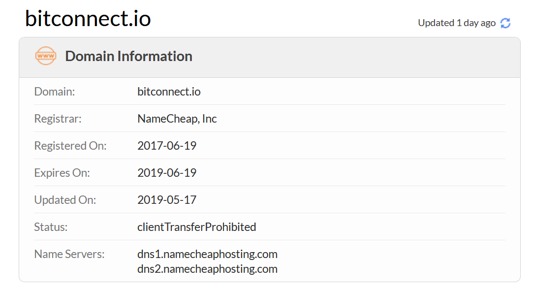
Task: Click the bitconnect.io page title
Action: click(88, 18)
